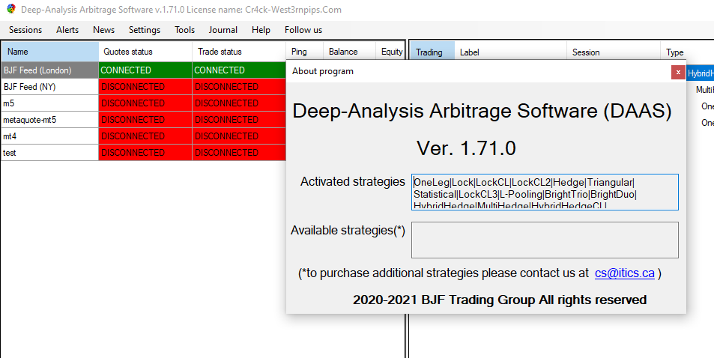Click the Balance column header

point(349,52)
